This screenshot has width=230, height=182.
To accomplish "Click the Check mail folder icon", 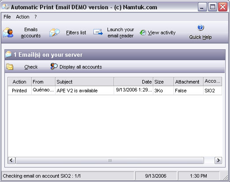I will [x=10, y=67].
